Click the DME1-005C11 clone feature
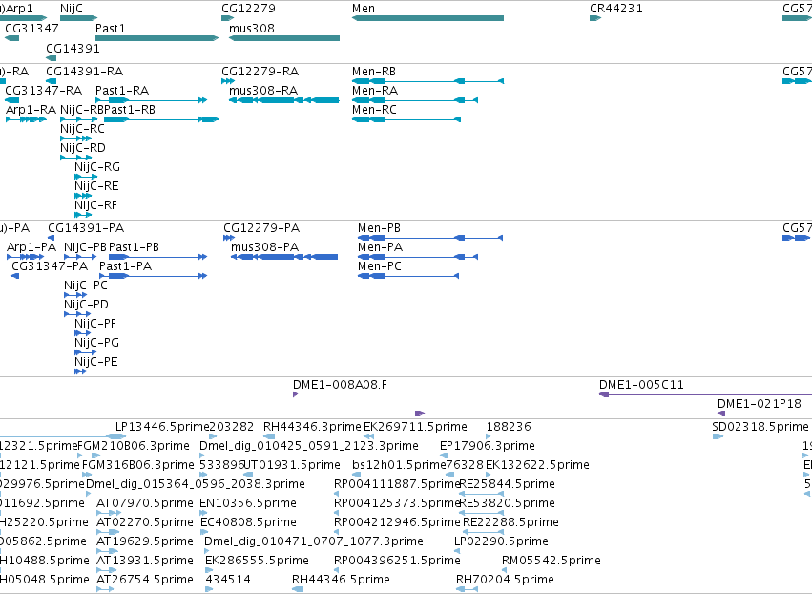Viewport: 812px width, 594px height. tap(705, 394)
